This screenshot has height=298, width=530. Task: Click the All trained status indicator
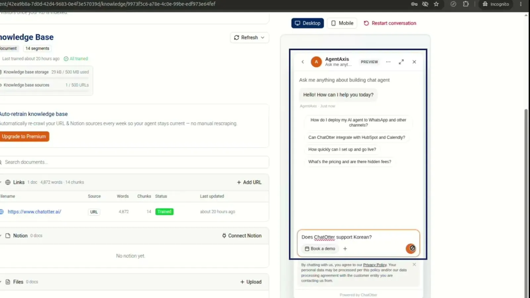(x=76, y=59)
